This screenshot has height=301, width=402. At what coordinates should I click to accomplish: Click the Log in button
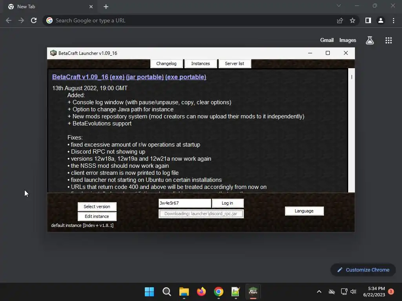[x=227, y=203]
